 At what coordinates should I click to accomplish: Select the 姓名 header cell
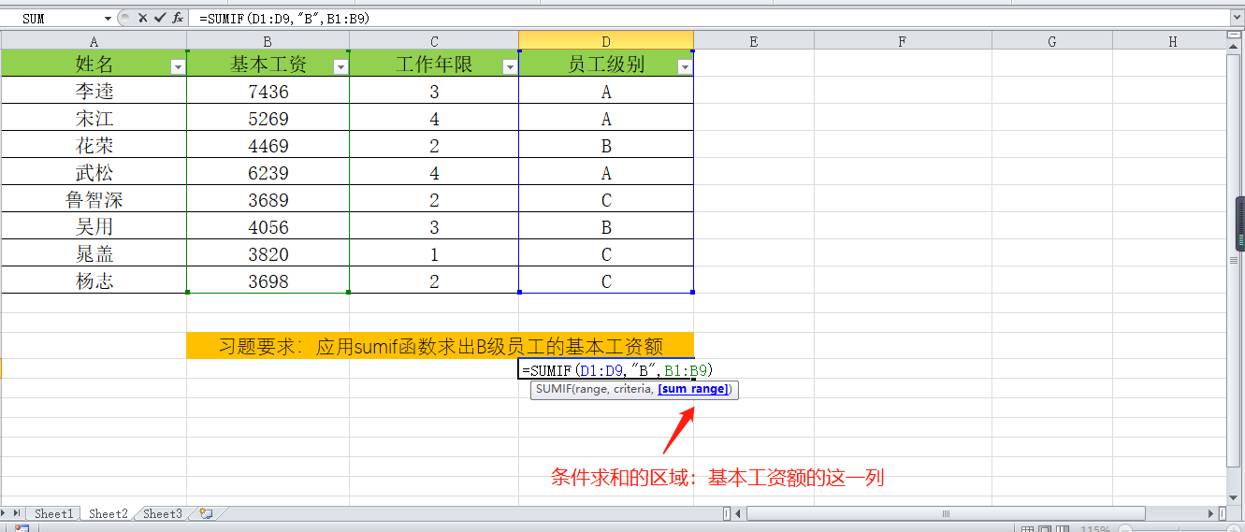(x=94, y=64)
